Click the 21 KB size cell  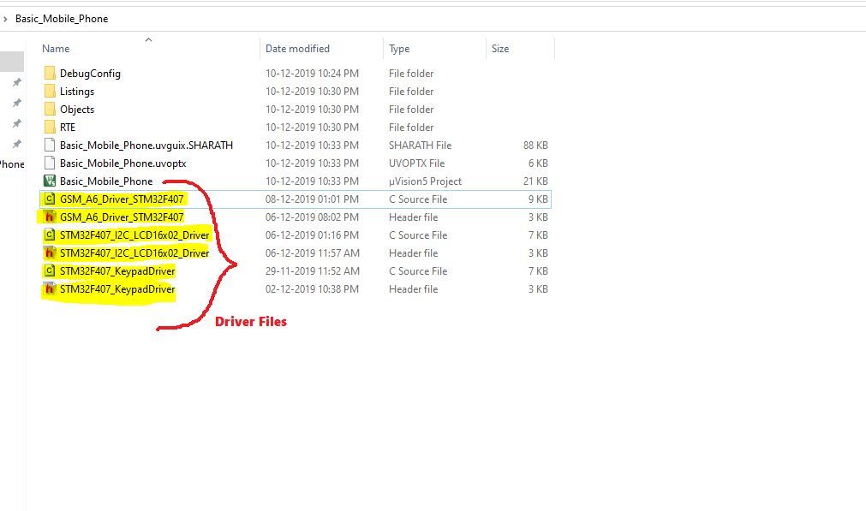[535, 181]
